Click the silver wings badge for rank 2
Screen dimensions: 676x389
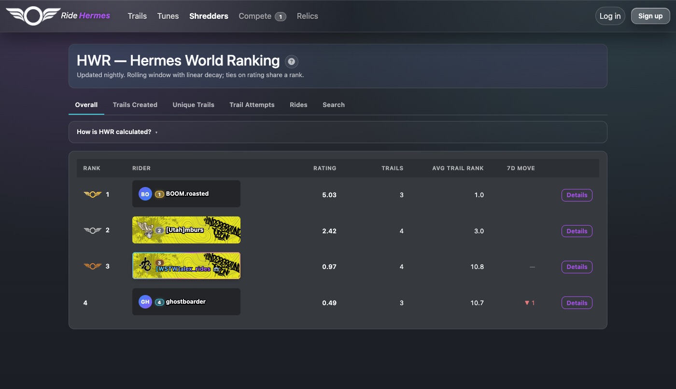92,230
